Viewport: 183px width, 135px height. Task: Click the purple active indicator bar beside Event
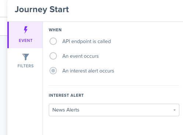pyautogui.click(x=8, y=35)
